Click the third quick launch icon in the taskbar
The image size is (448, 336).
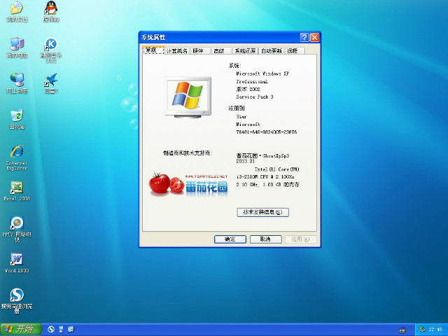[71, 329]
